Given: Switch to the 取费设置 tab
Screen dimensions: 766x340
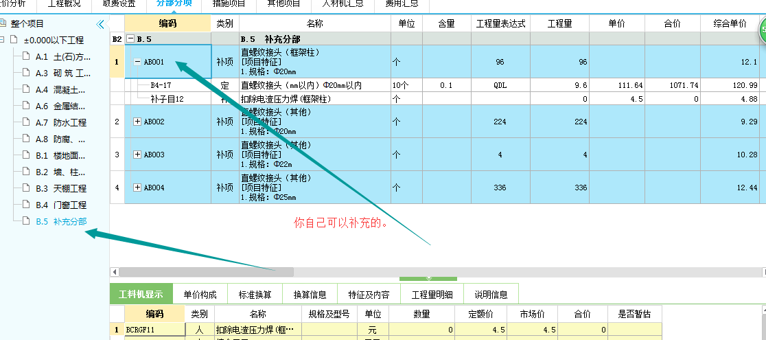Looking at the screenshot, I should (x=119, y=4).
